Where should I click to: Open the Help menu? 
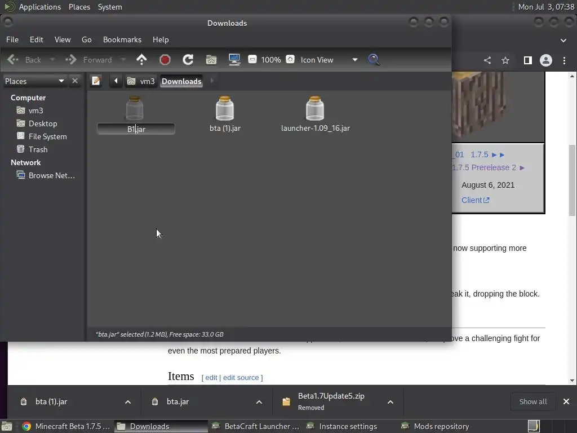click(161, 39)
